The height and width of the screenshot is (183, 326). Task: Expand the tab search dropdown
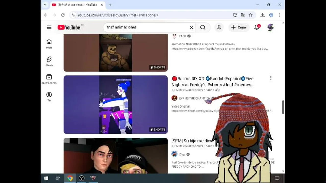pyautogui.click(x=45, y=5)
